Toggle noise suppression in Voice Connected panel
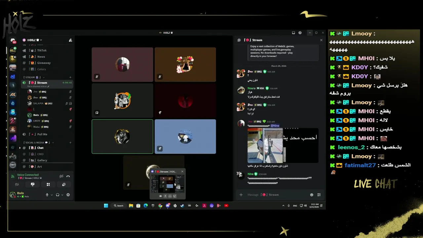Screen dimensions: 423x238 [61, 176]
